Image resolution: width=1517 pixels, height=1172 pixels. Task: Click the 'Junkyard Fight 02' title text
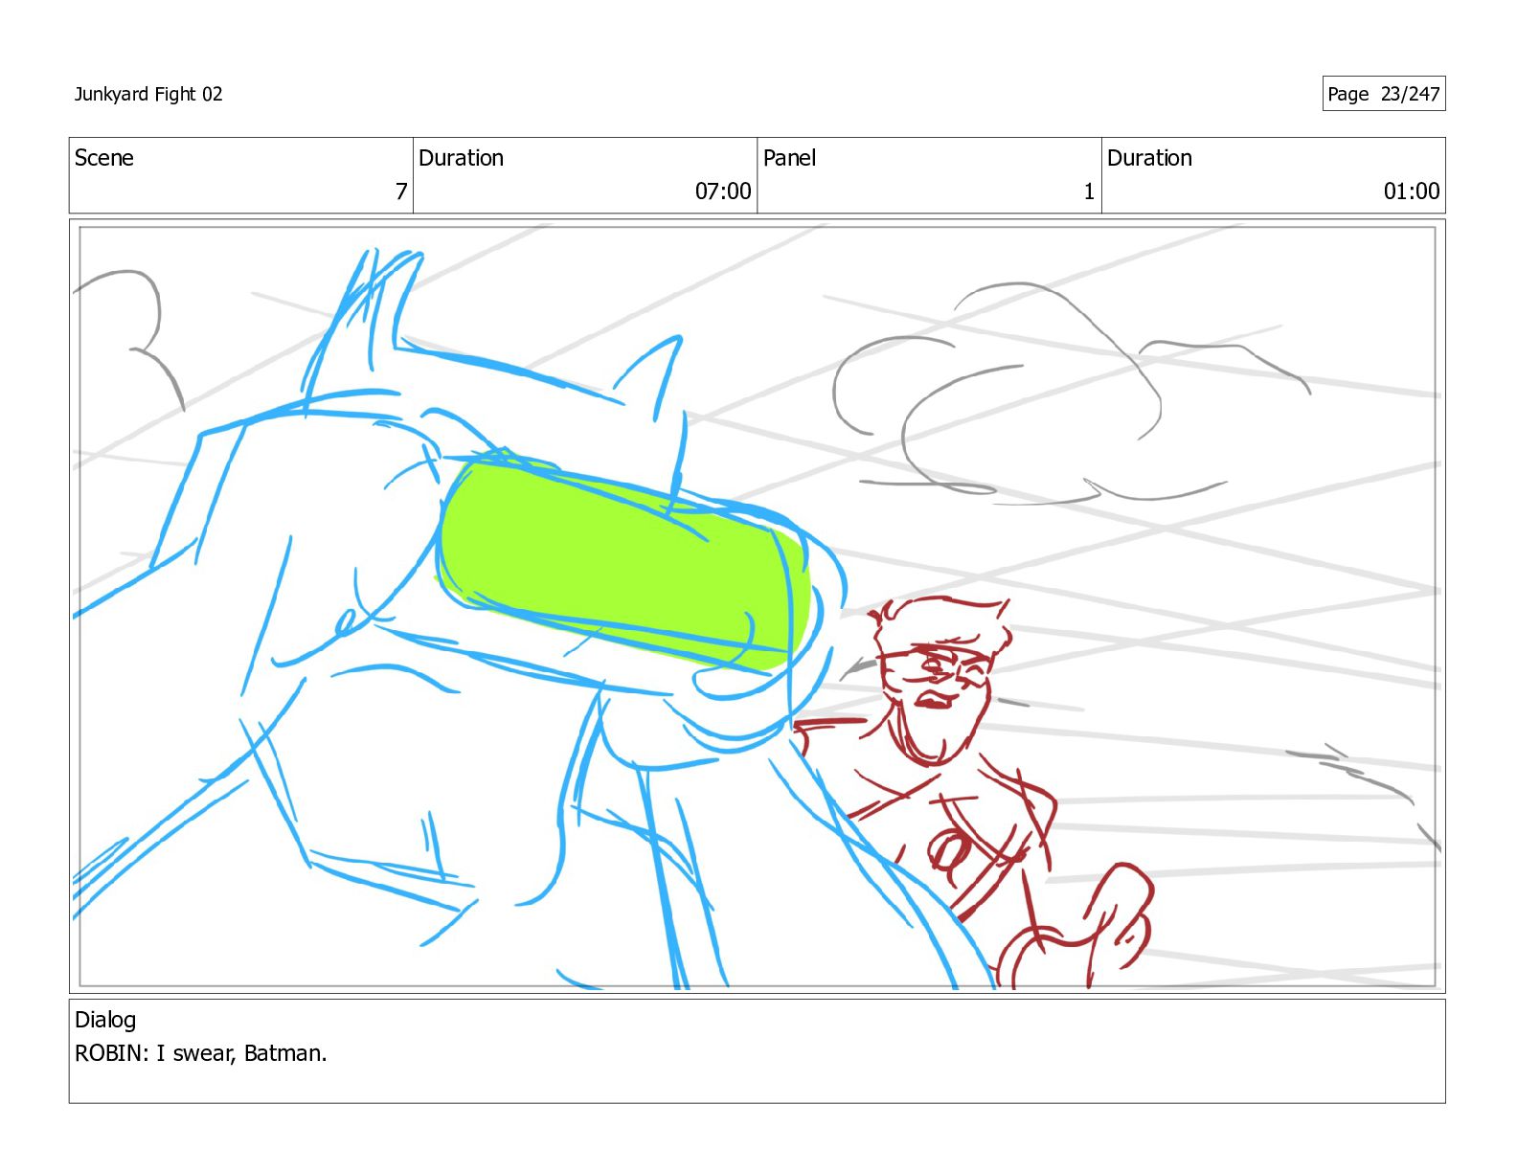[148, 94]
